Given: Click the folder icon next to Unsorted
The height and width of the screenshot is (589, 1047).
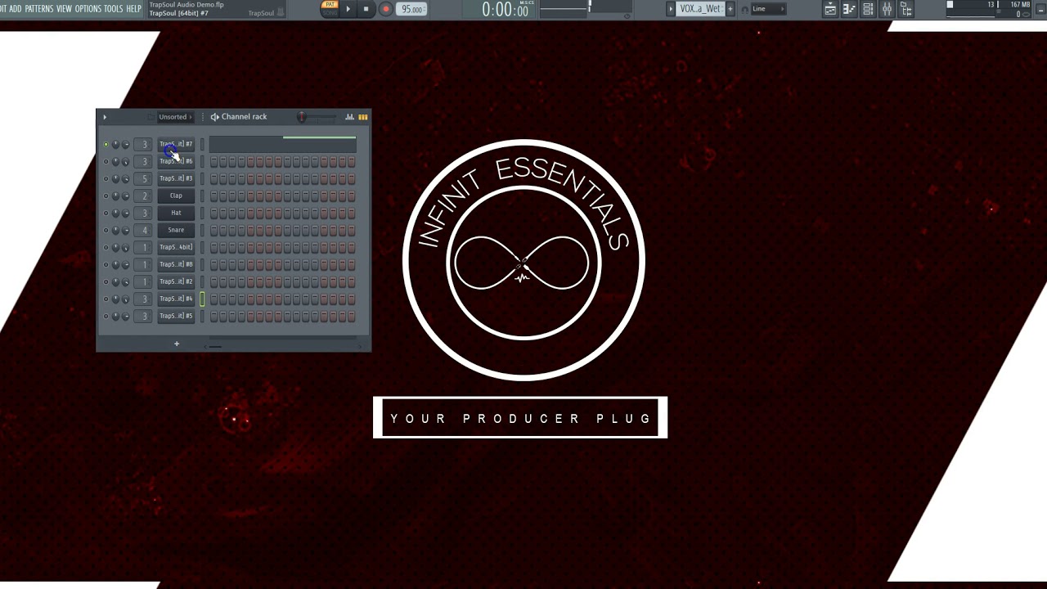Looking at the screenshot, I should [151, 117].
